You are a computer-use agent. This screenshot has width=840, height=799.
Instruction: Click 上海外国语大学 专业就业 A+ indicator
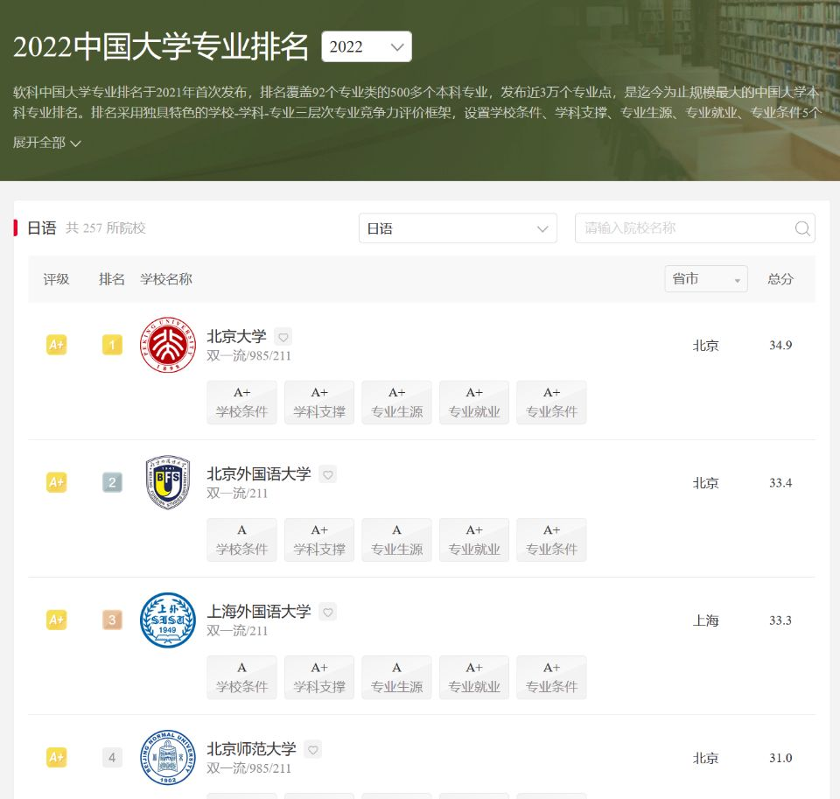[474, 677]
